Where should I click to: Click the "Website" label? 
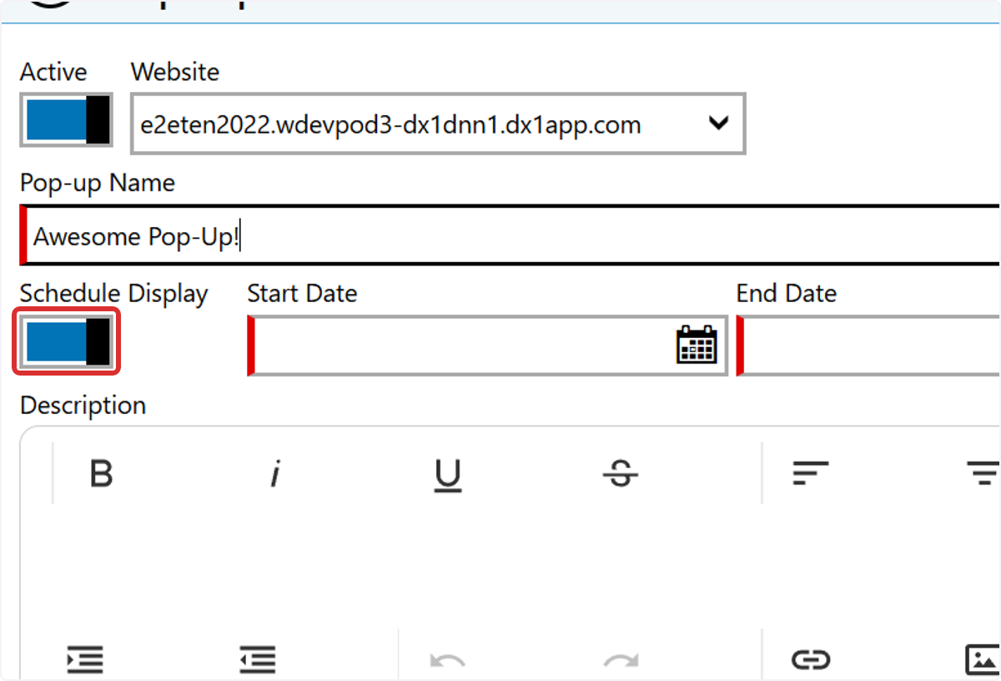(175, 72)
